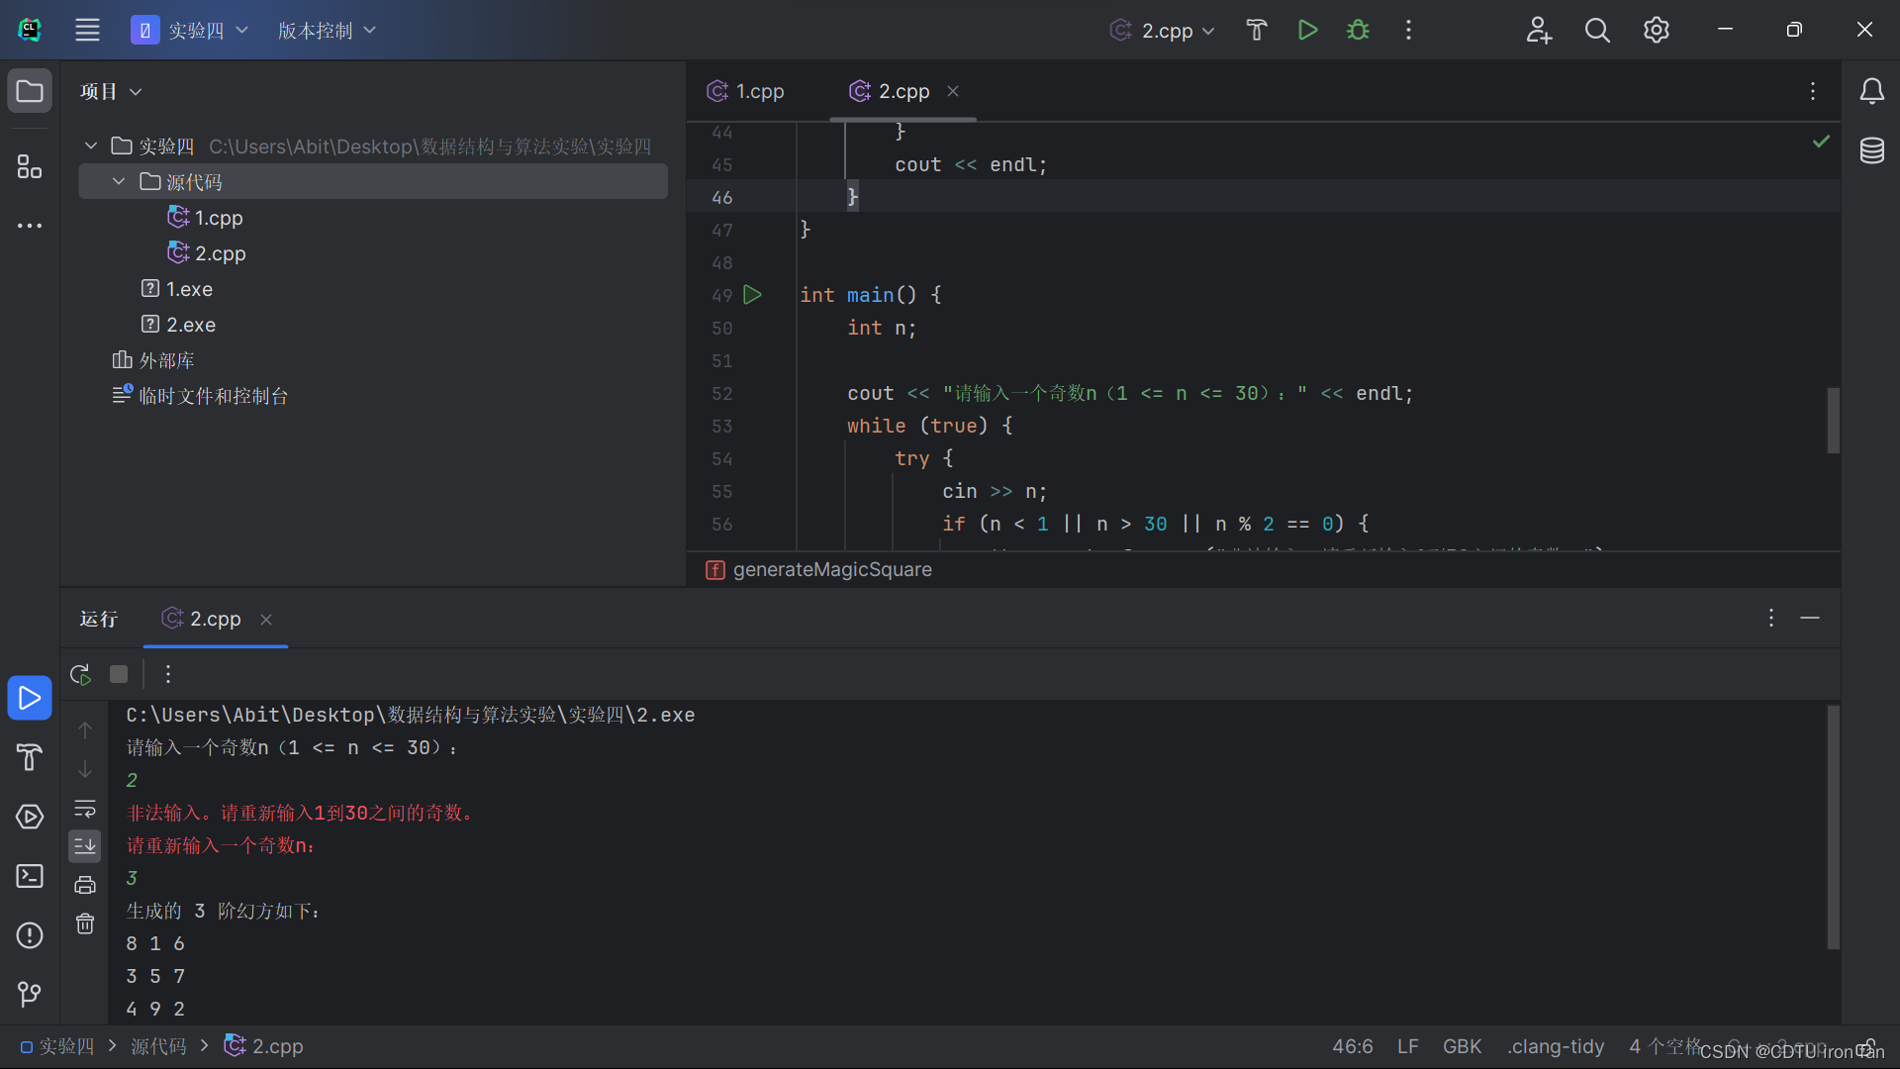Toggle scroll-to-end in the run console
The width and height of the screenshot is (1900, 1069).
85,845
